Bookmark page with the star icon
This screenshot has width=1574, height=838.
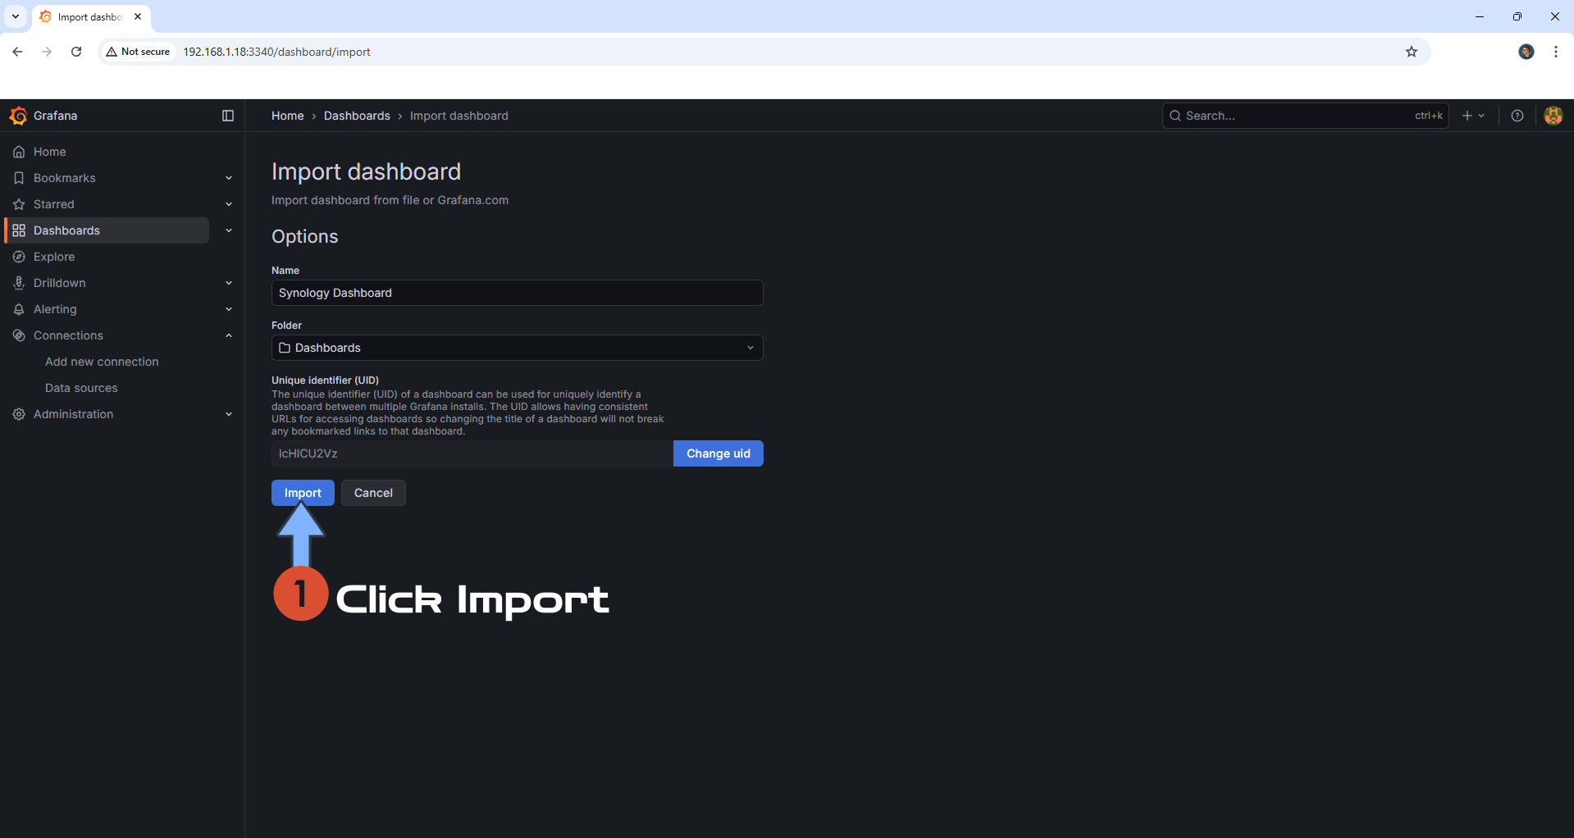1411,52
